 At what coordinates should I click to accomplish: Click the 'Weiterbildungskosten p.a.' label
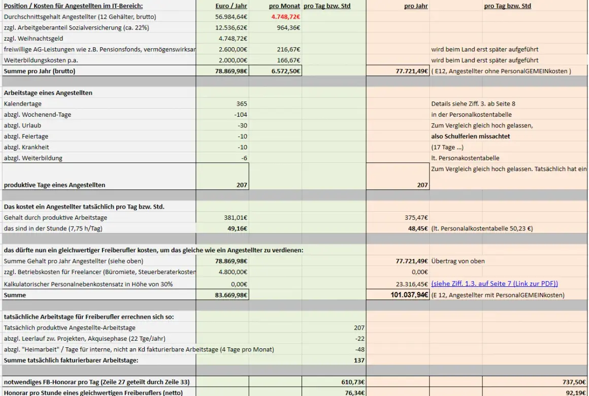click(41, 60)
